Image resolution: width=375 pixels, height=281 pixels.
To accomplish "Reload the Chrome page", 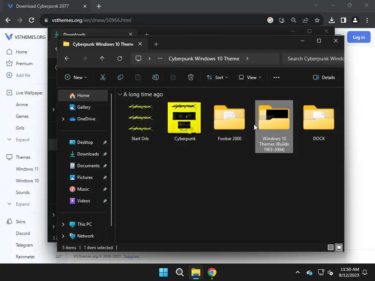I will click(x=31, y=20).
